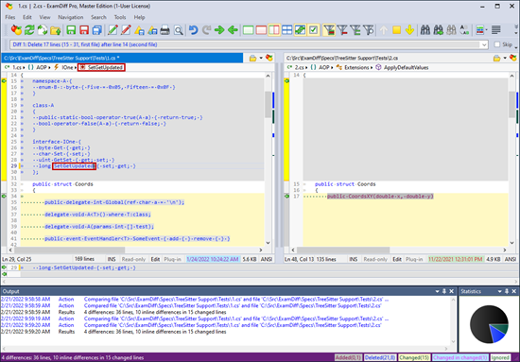Click AOP breadcrumb in right pane
Viewport: 520px width, 362px height.
coord(323,67)
